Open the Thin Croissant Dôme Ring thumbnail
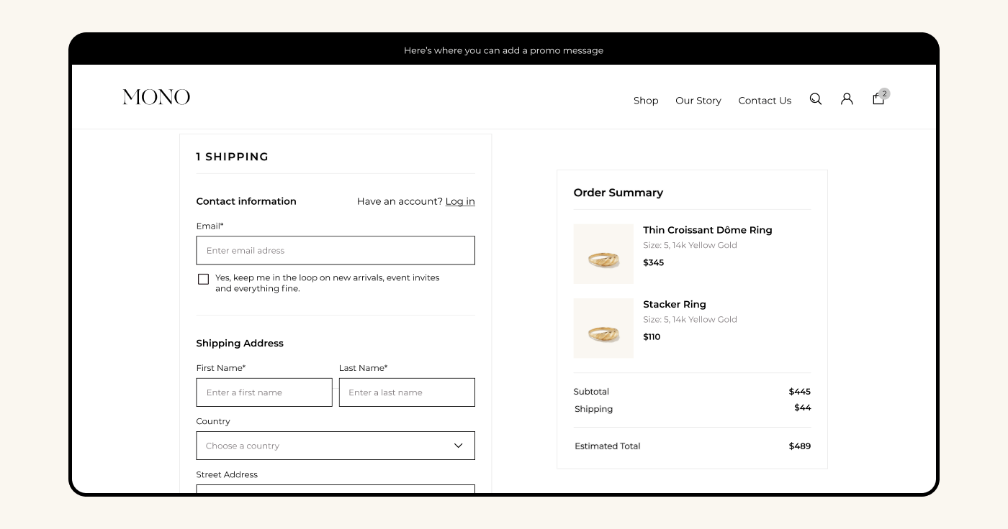1008x529 pixels. [603, 254]
